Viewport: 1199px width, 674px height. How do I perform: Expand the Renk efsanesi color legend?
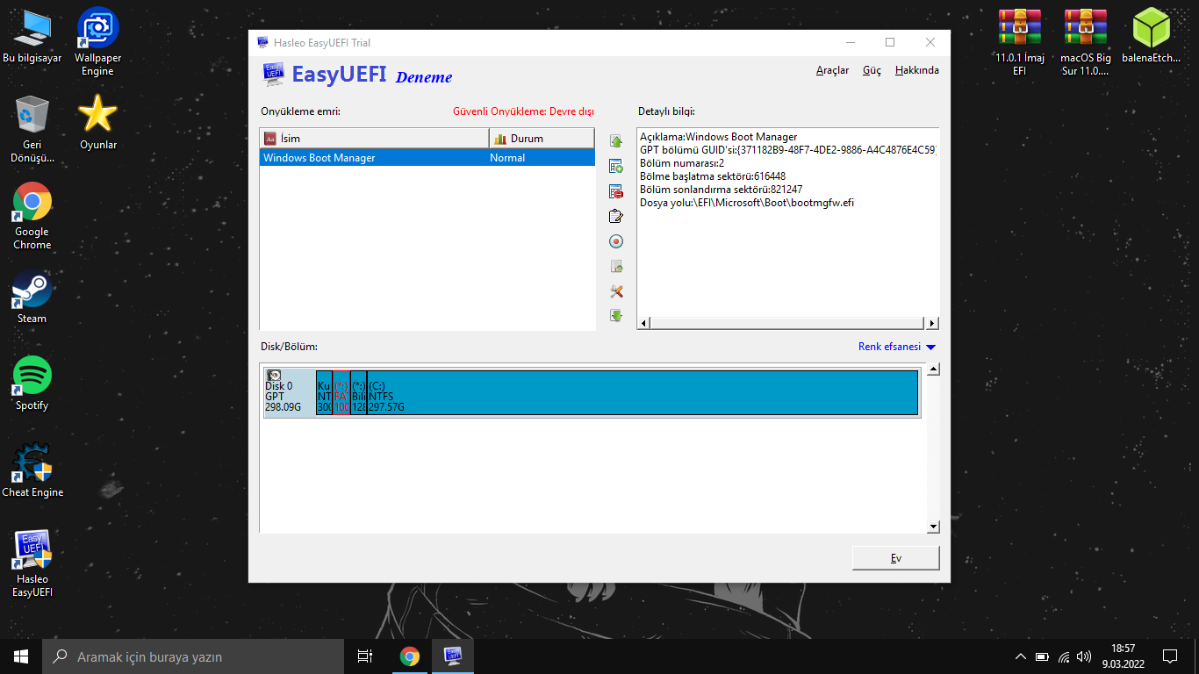[897, 347]
